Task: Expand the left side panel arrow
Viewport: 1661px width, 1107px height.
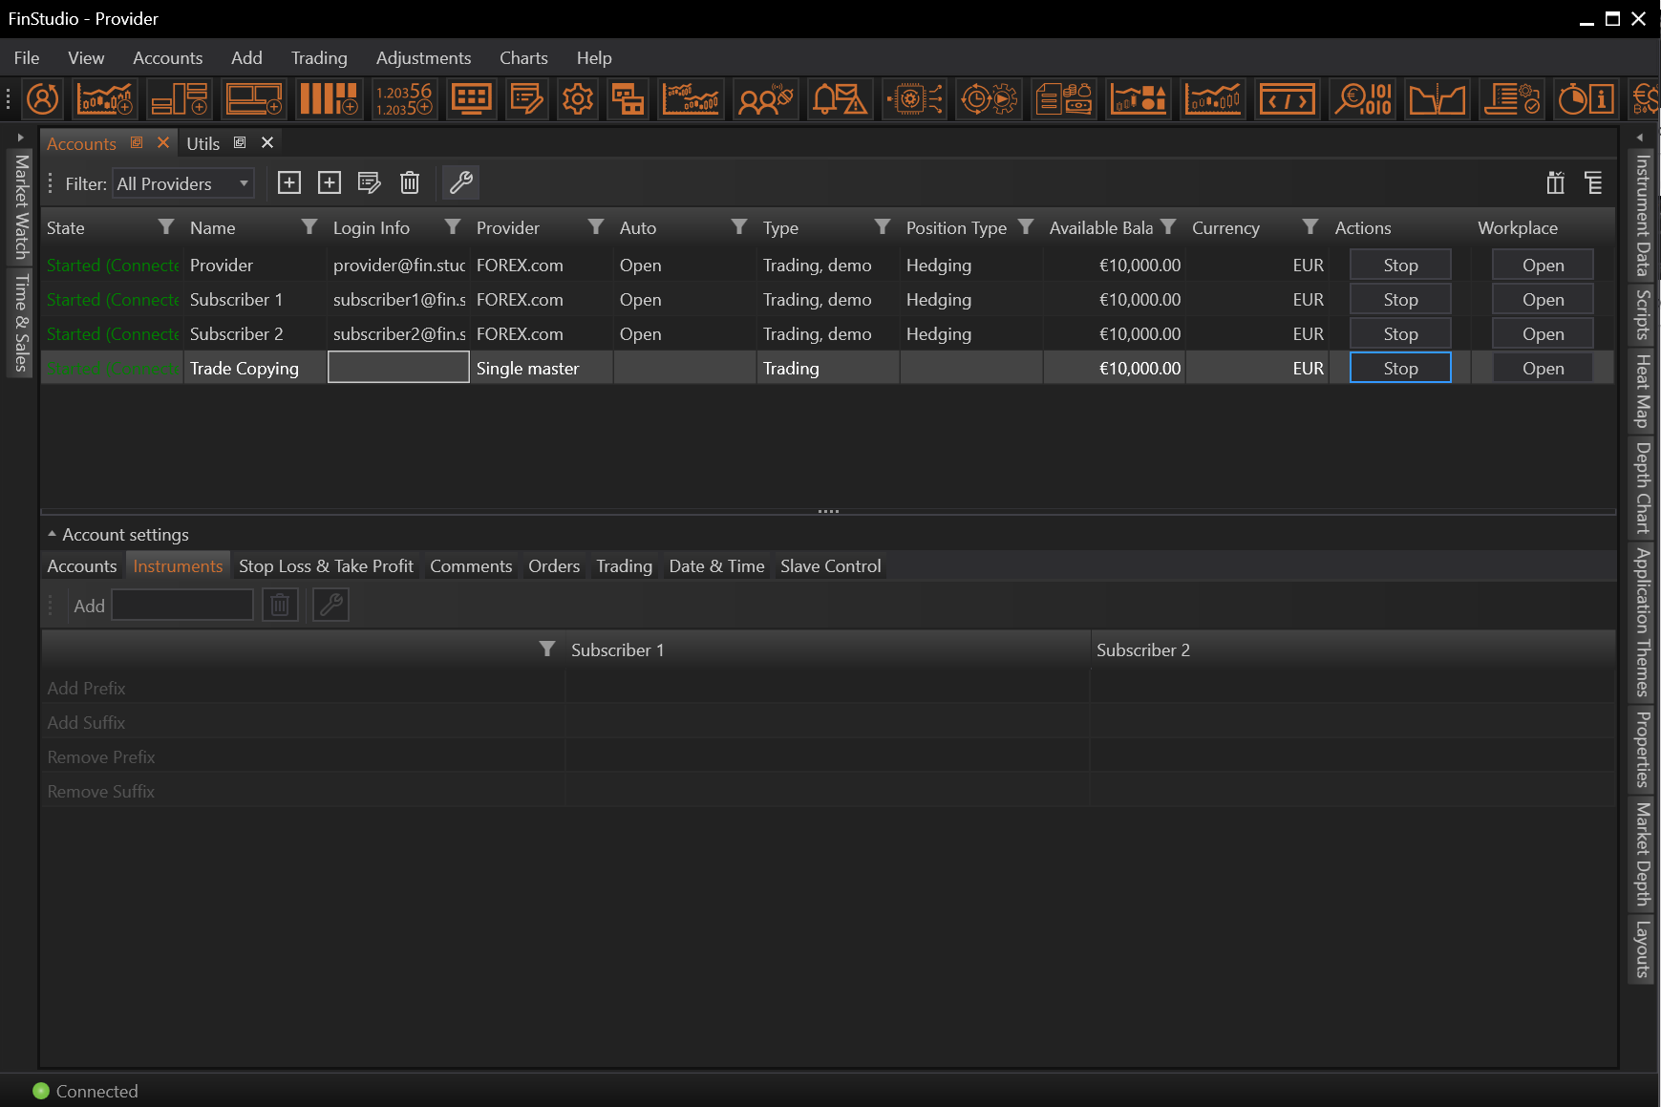Action: point(20,138)
